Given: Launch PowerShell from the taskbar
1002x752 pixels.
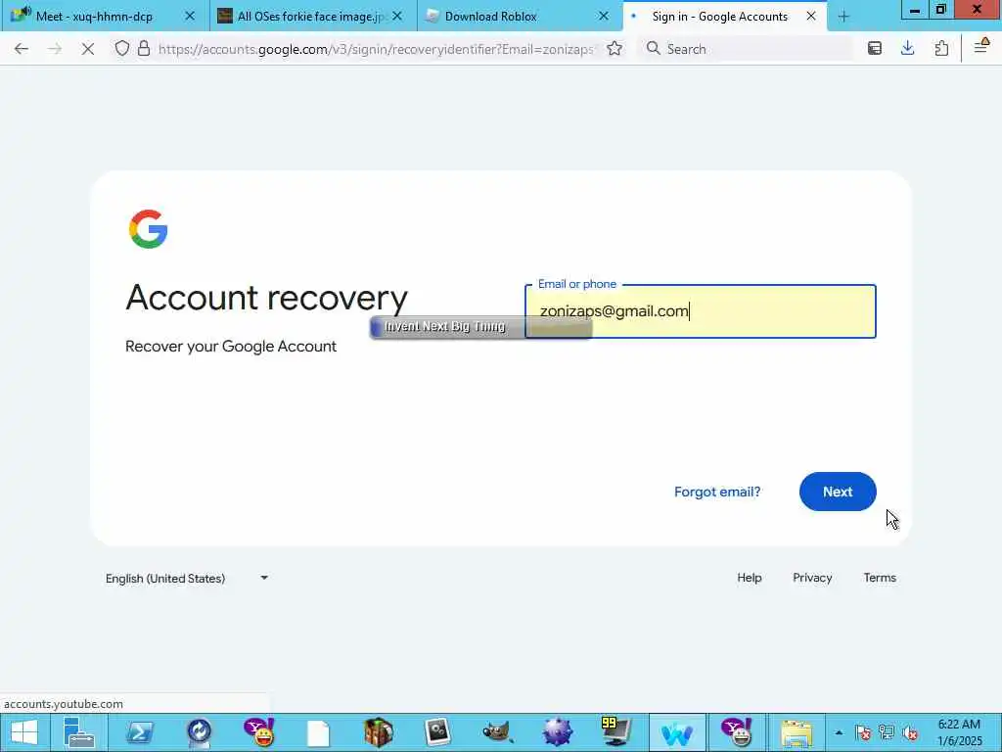Looking at the screenshot, I should 139,732.
